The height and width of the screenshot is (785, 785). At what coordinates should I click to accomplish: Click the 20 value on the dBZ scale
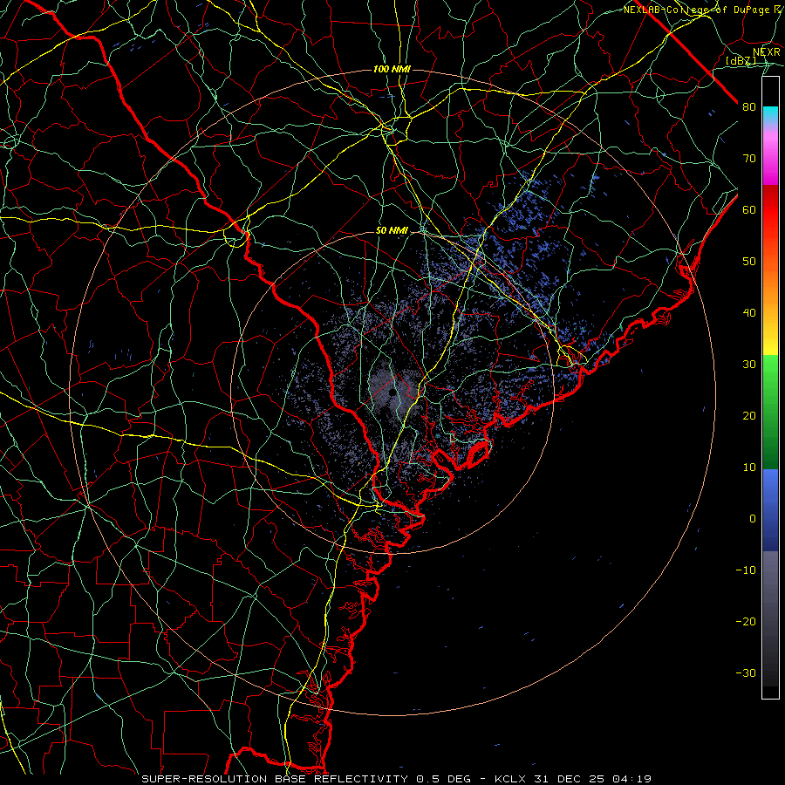pos(749,416)
